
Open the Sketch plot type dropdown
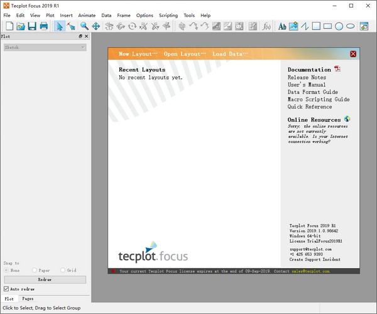pyautogui.click(x=45, y=47)
